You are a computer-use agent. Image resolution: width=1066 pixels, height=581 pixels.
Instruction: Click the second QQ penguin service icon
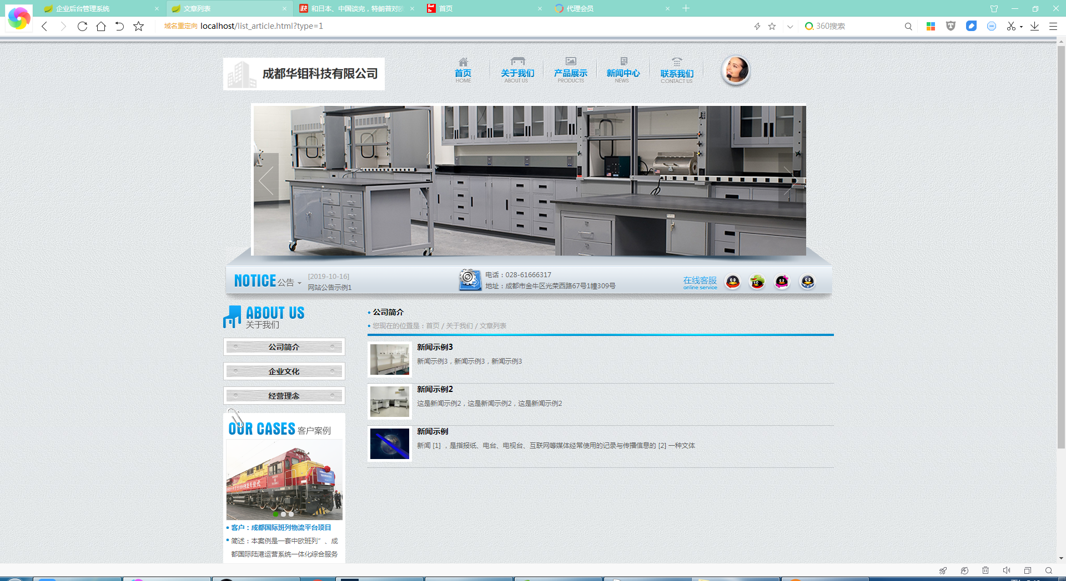click(x=757, y=282)
